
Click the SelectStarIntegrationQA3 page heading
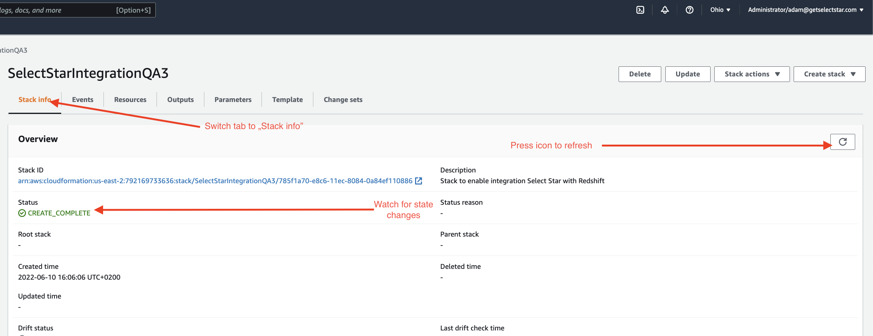(x=88, y=73)
